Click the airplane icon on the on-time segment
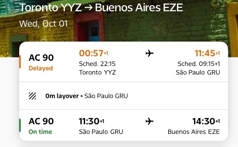238x147 pixels. [x=149, y=121]
